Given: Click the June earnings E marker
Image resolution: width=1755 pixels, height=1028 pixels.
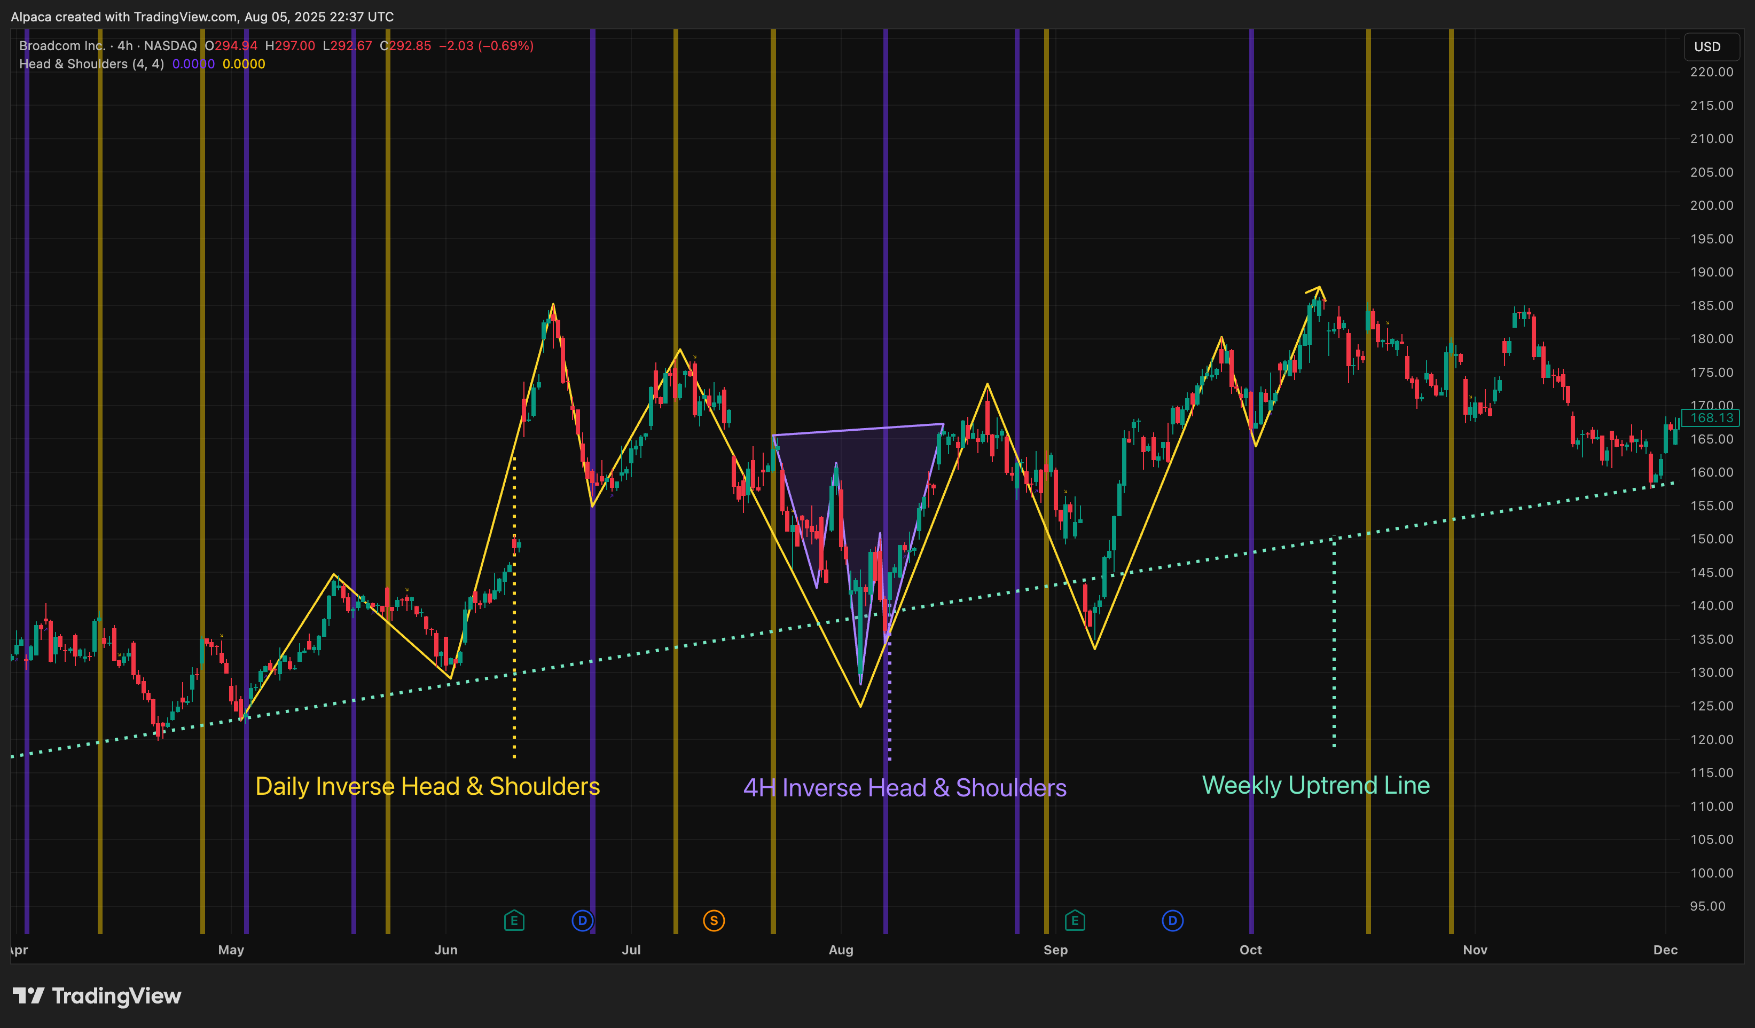Looking at the screenshot, I should coord(514,921).
